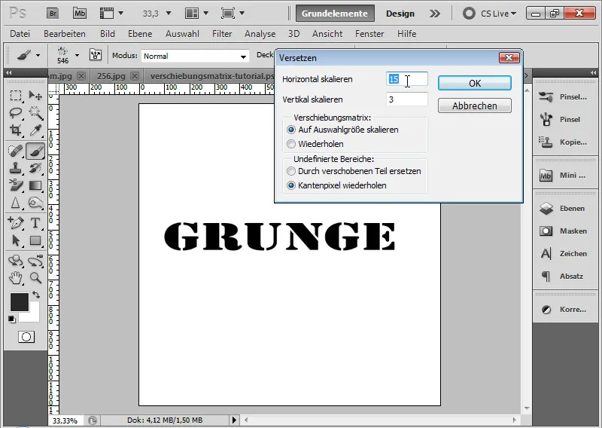Close the 256.jpg document tab

pyautogui.click(x=135, y=76)
